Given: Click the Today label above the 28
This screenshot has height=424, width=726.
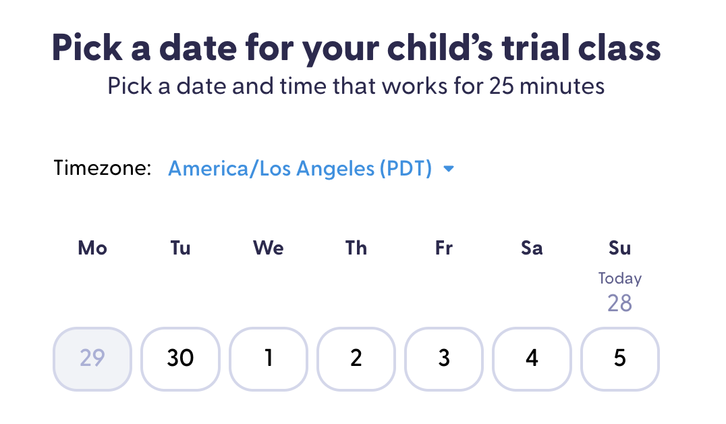Looking at the screenshot, I should pyautogui.click(x=619, y=278).
